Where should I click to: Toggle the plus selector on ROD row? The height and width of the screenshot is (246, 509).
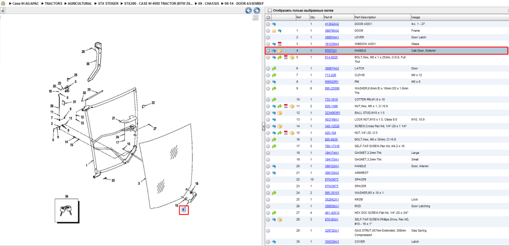click(268, 206)
